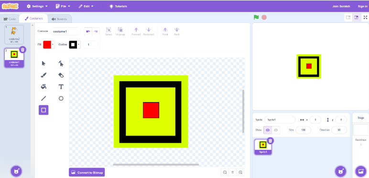Zoom in the paint canvas
Viewport: 369px width, 178px height.
pyautogui.click(x=240, y=172)
